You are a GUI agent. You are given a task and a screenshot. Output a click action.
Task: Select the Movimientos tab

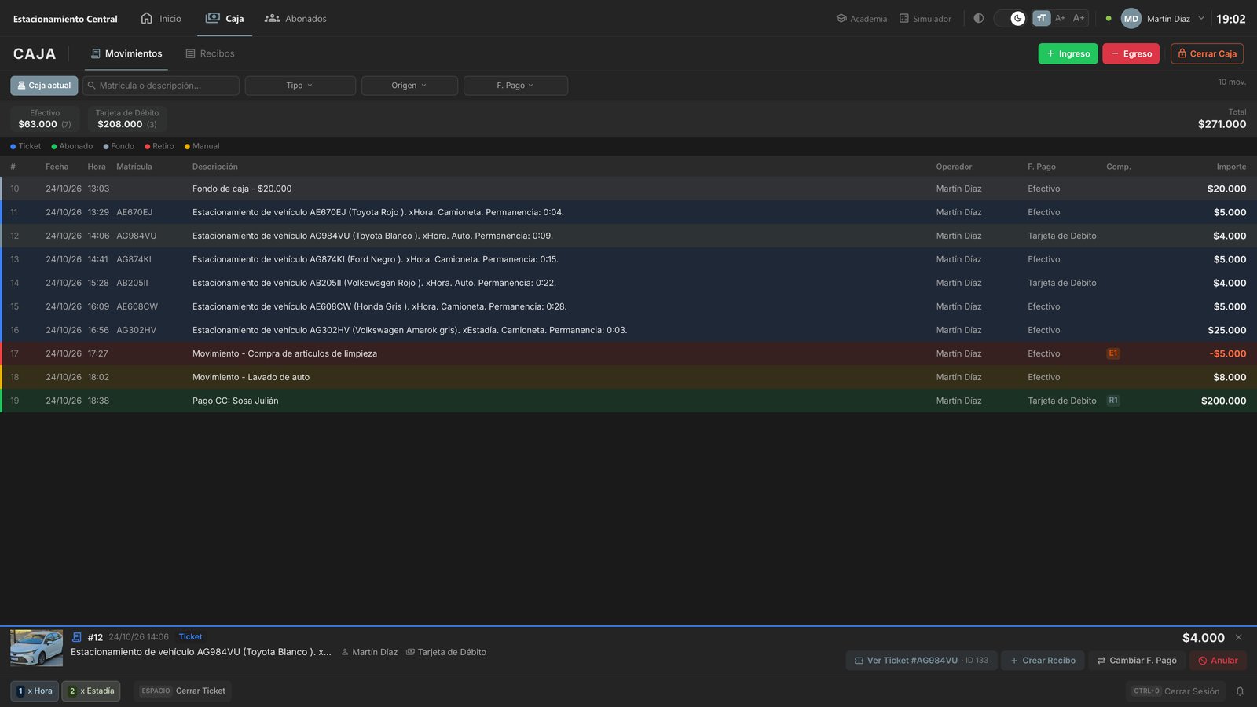pyautogui.click(x=126, y=53)
